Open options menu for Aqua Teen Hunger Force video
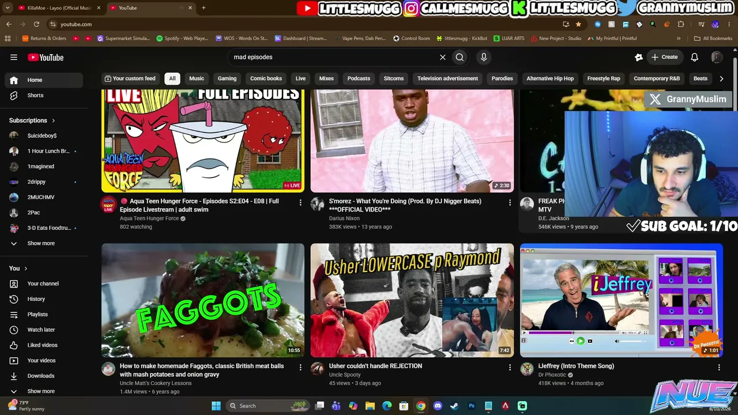This screenshot has height=415, width=738. click(300, 202)
